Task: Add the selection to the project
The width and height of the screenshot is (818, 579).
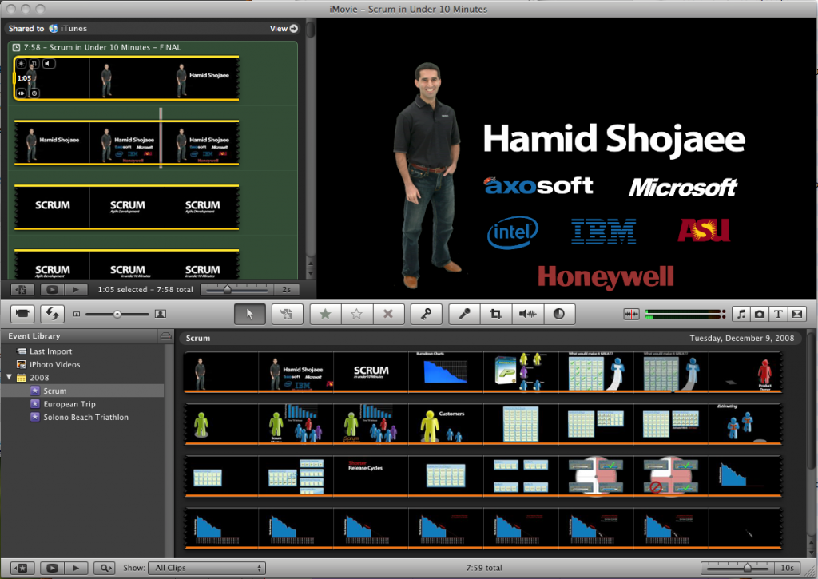Action: pos(287,314)
